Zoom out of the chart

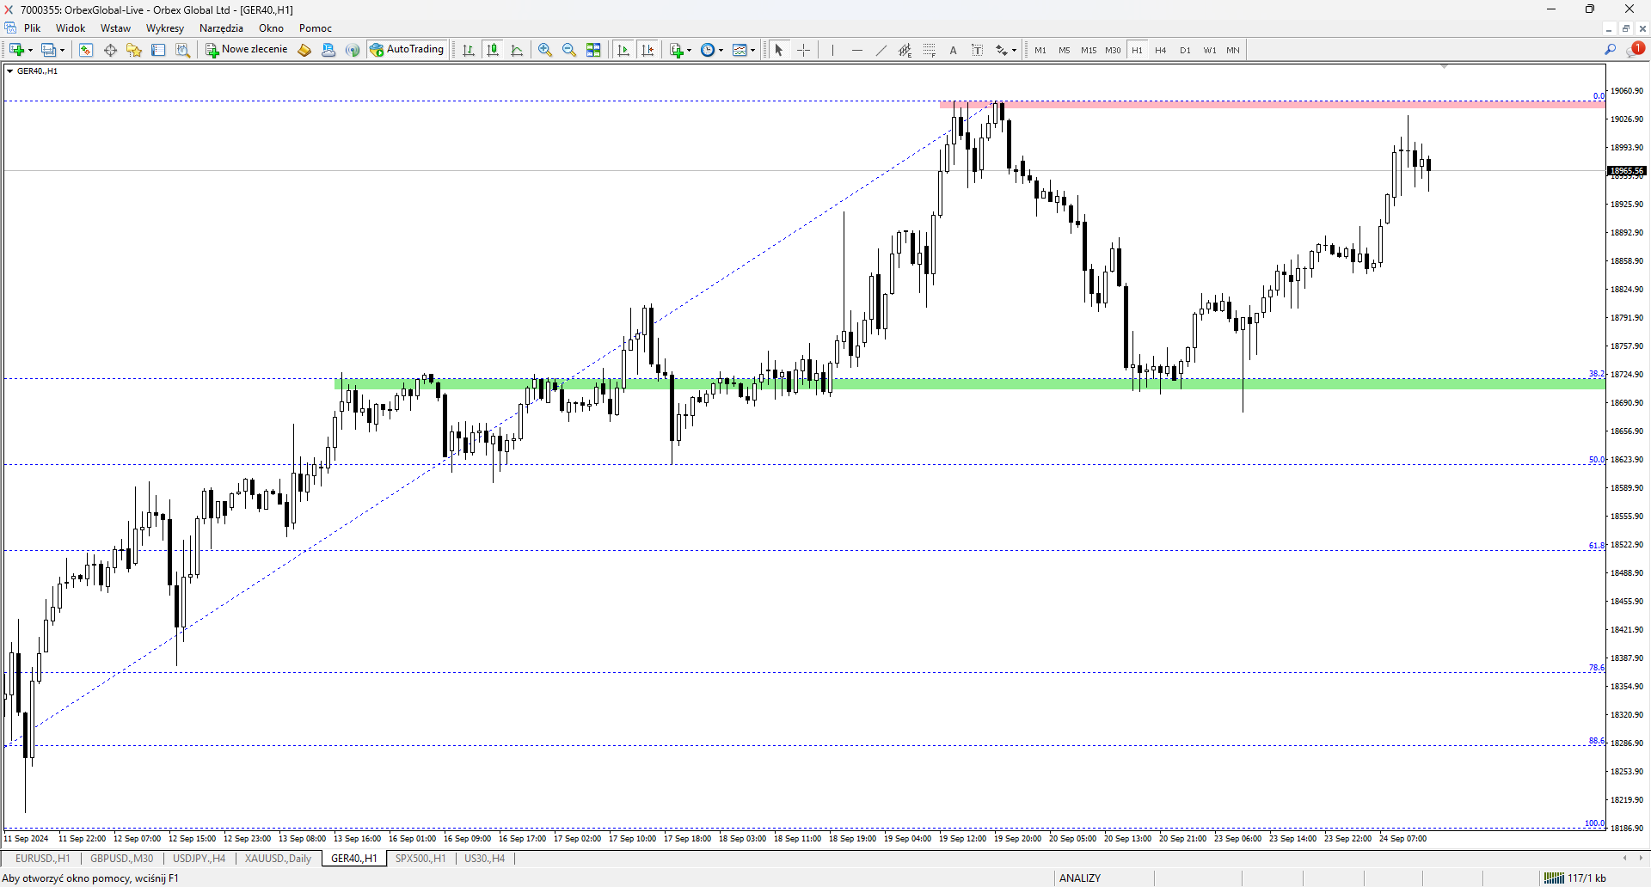pos(569,50)
